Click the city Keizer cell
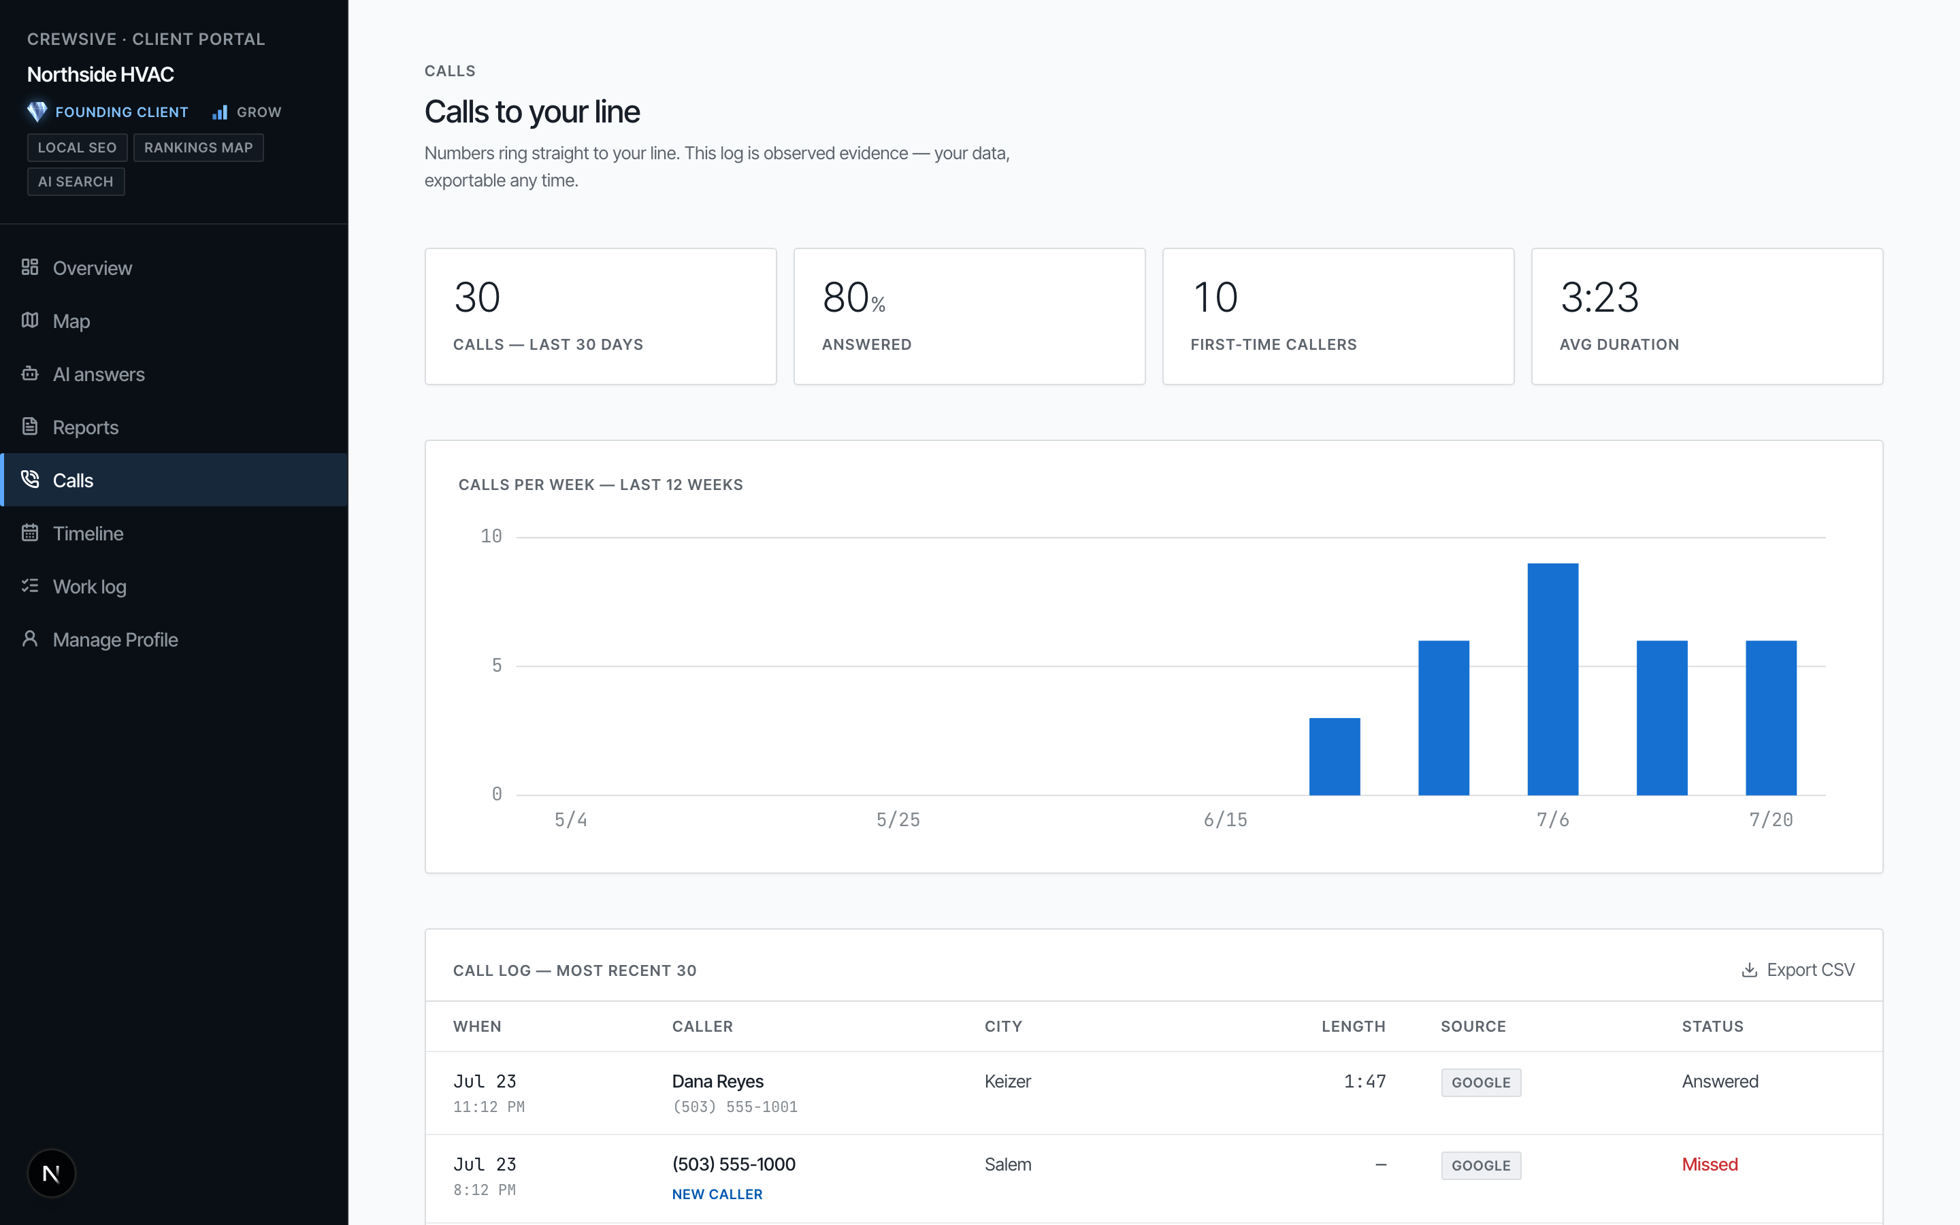This screenshot has height=1225, width=1960. pyautogui.click(x=1007, y=1081)
